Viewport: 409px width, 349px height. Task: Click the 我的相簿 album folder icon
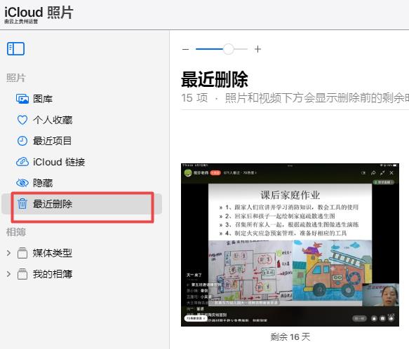point(22,274)
